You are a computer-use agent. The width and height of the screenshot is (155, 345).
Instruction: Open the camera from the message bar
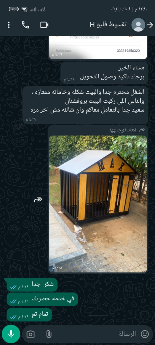pos(30,334)
